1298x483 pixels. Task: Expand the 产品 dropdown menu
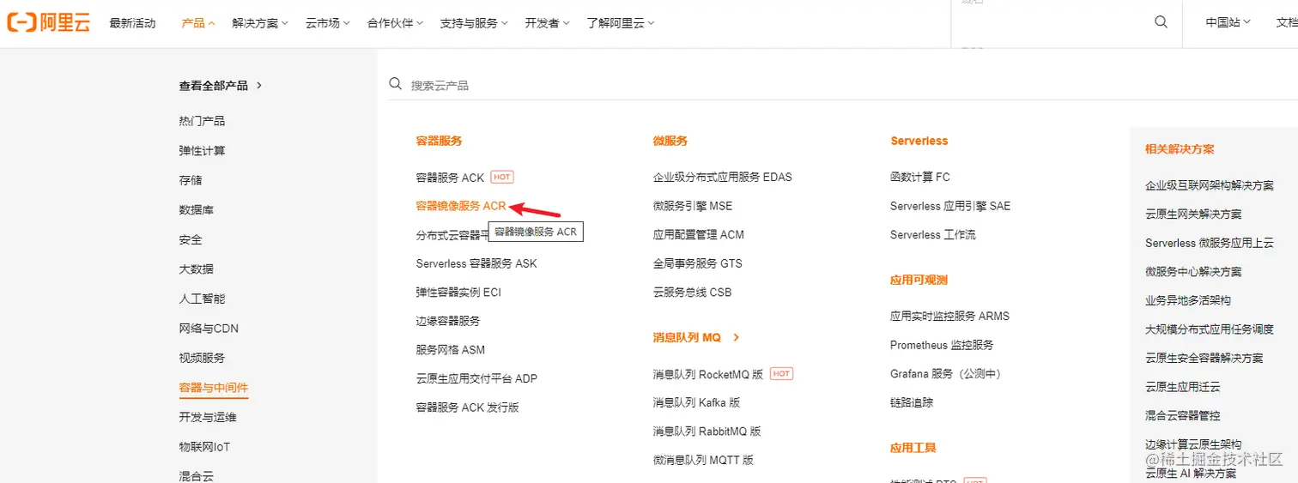click(198, 23)
